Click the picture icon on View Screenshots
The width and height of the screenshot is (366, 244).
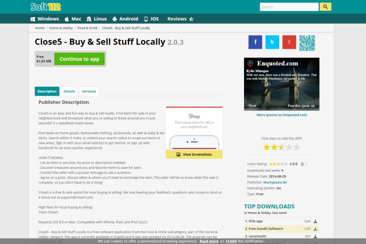(178, 155)
